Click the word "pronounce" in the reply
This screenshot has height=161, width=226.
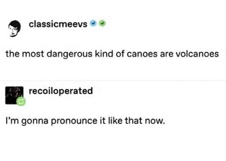[67, 122]
